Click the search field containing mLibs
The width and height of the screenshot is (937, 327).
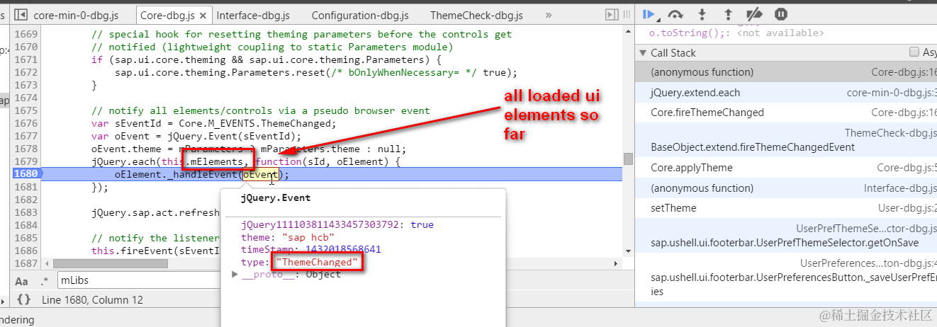(138, 281)
